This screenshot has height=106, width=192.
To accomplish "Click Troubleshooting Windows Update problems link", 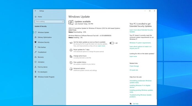I will (x=140, y=96).
